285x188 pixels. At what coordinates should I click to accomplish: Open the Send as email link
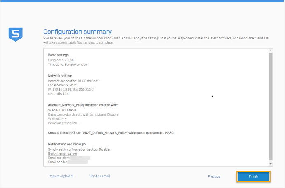tap(99, 176)
